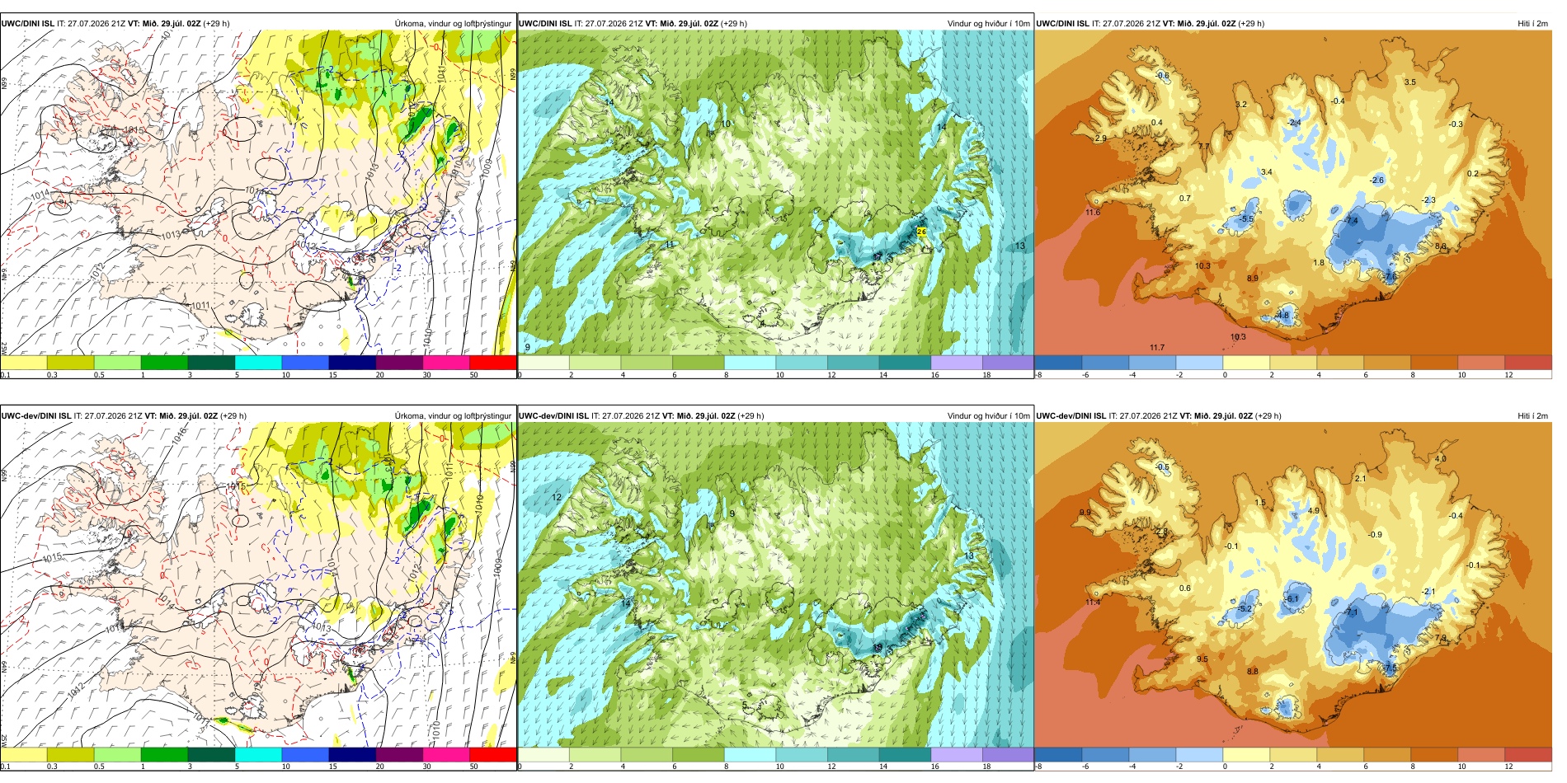Click the UWC 'Vindur og hviður í 10m' title
The height and width of the screenshot is (783, 1567).
988,24
